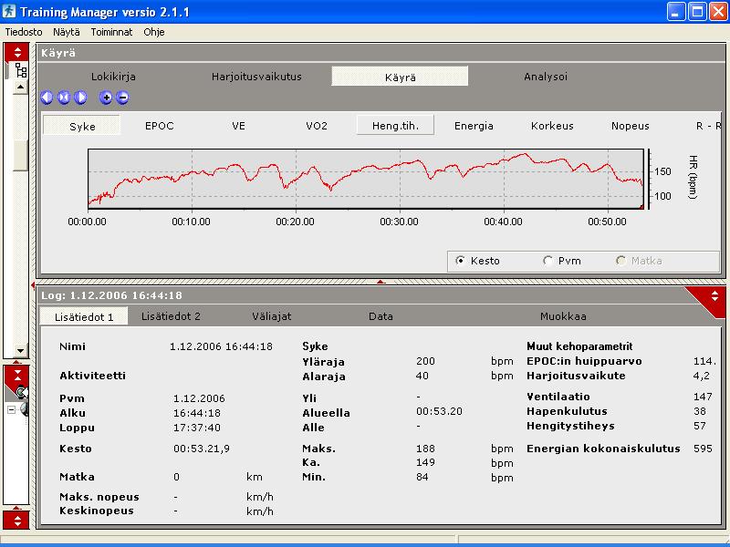The width and height of the screenshot is (730, 547).
Task: Click the reset view icon between the arrows
Action: pyautogui.click(x=64, y=98)
